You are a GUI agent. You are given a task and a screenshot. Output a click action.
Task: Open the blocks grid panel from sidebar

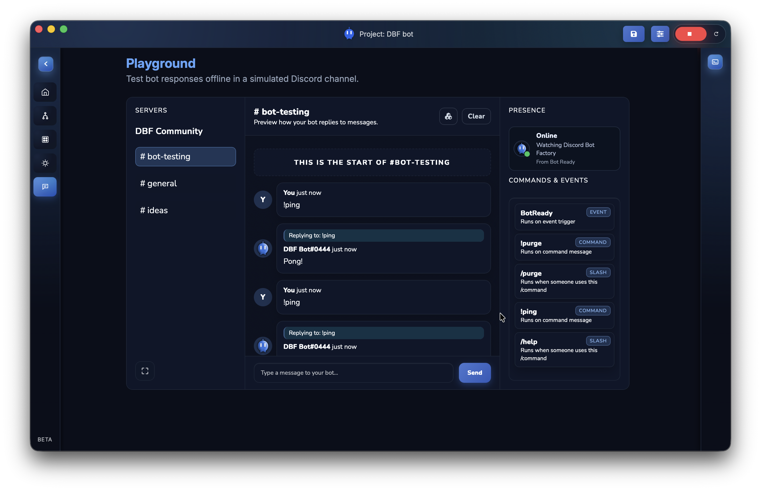click(x=45, y=139)
